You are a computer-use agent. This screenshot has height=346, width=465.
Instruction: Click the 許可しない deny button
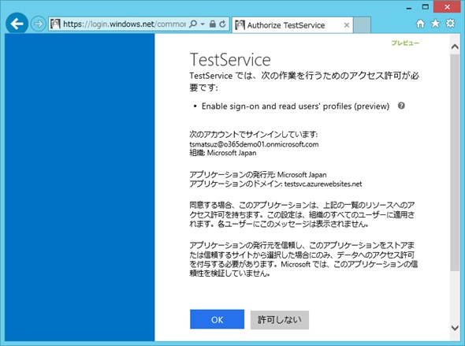280,320
